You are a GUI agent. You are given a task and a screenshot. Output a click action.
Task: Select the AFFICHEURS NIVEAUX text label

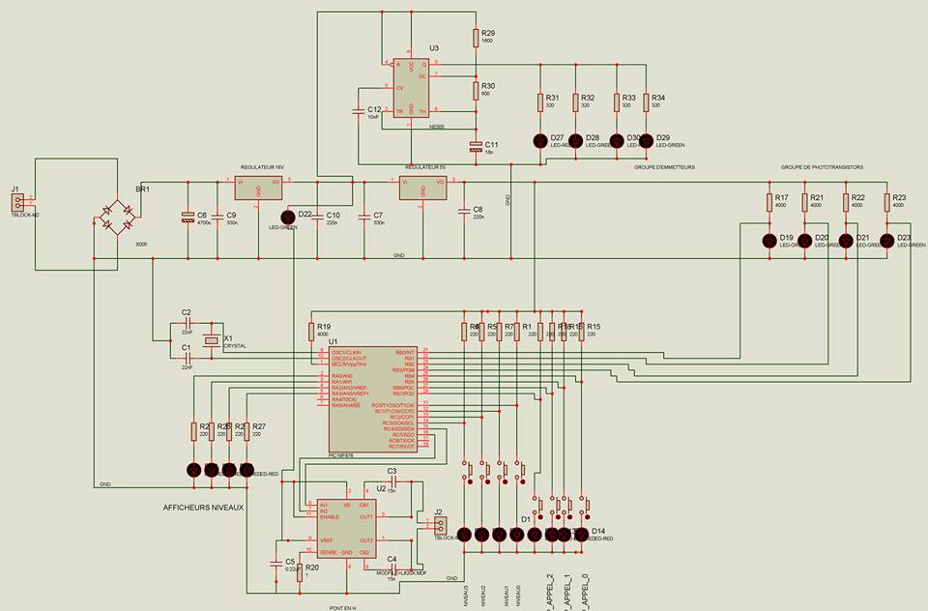pos(203,508)
